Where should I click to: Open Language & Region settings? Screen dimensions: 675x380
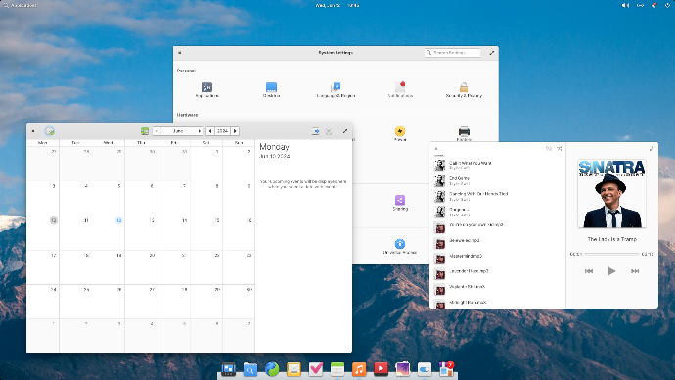336,90
